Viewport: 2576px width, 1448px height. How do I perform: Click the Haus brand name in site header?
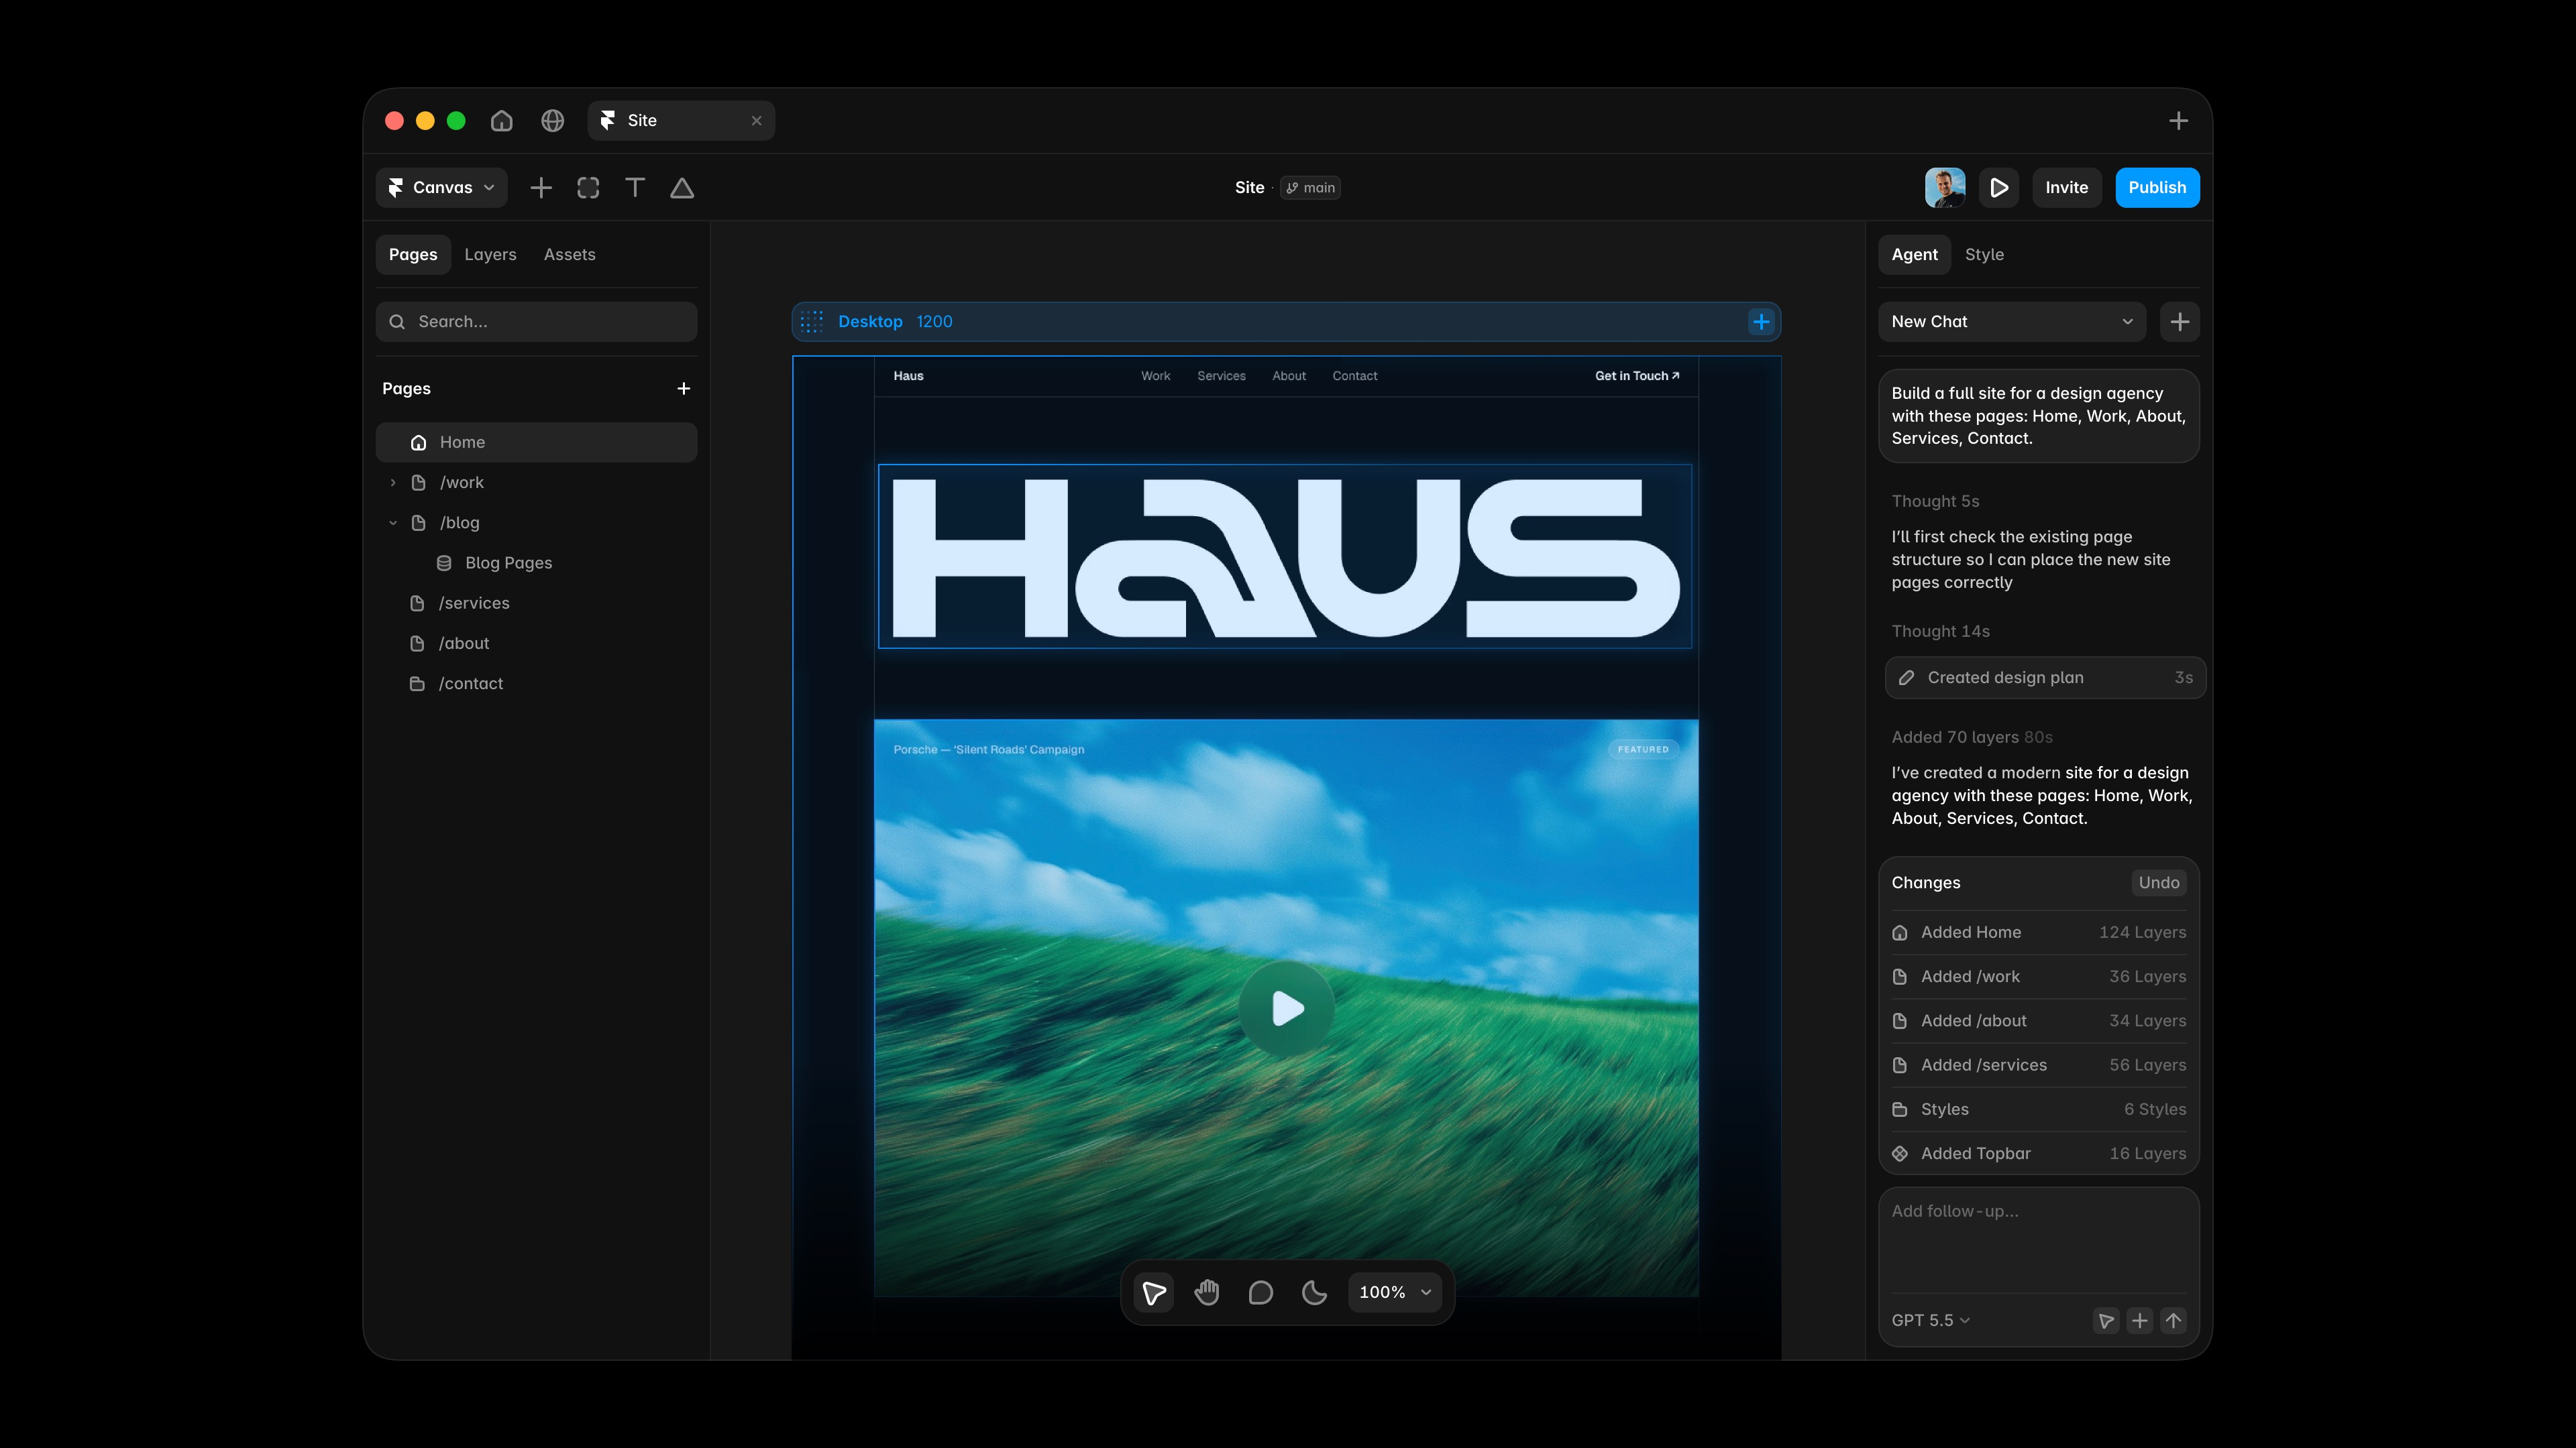point(908,377)
